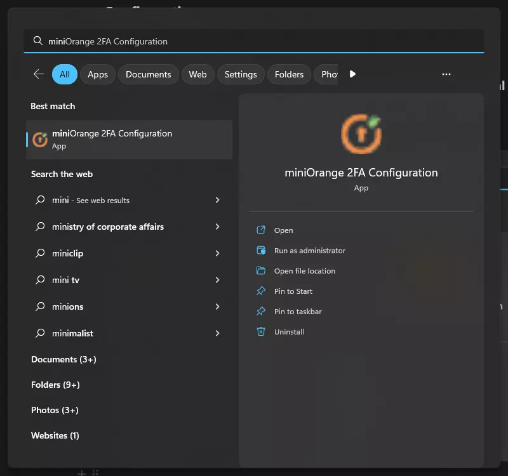Viewport: 508px width, 476px height.
Task: Click the Run as administrator shield icon
Action: (260, 251)
